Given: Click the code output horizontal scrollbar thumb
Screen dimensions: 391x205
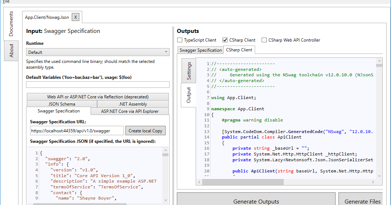Looking at the screenshot, I should click(x=243, y=182).
